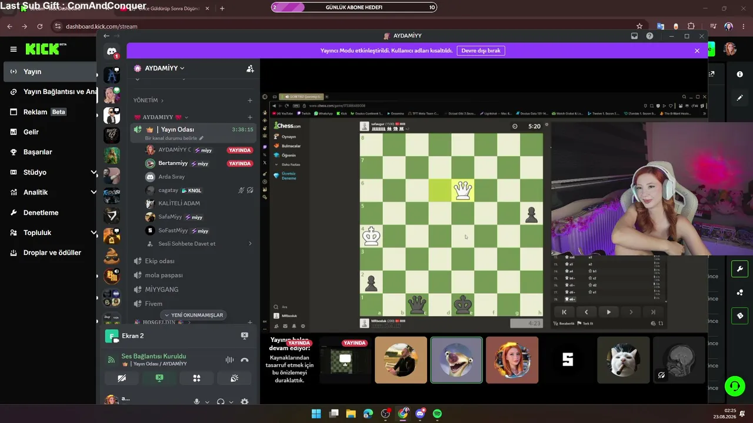Open File Explorer from the taskbar
Image resolution: width=753 pixels, height=423 pixels.
(351, 414)
